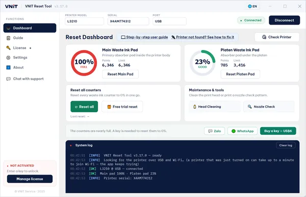The height and width of the screenshot is (197, 306).
Task: Start the Nozzle Check tool
Action: click(x=269, y=107)
